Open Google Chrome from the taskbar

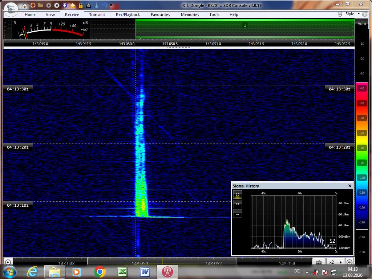100,272
